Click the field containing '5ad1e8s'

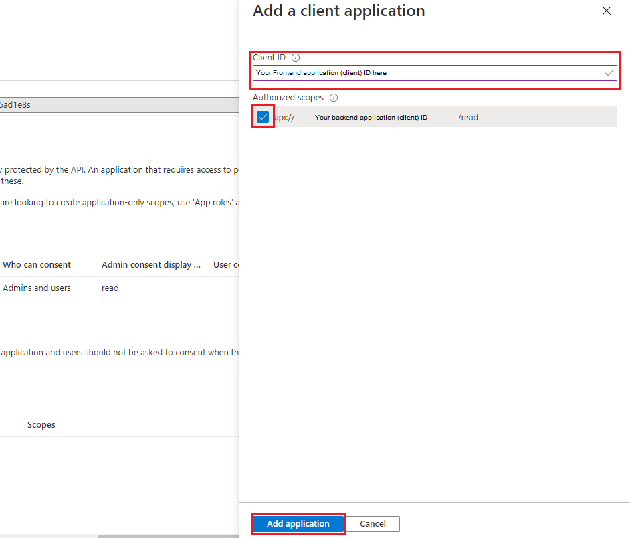tap(119, 105)
